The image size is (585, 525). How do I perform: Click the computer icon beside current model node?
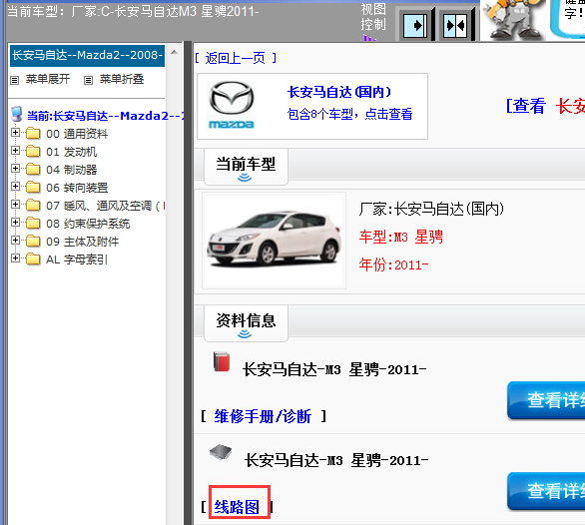[x=16, y=114]
